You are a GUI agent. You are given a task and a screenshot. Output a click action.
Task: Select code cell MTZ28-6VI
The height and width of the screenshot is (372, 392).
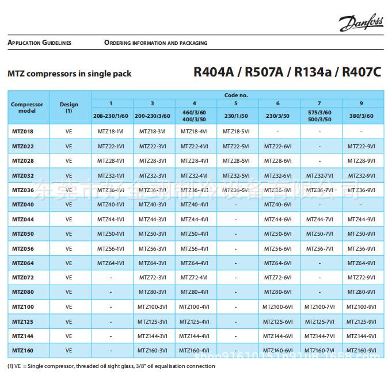(278, 161)
